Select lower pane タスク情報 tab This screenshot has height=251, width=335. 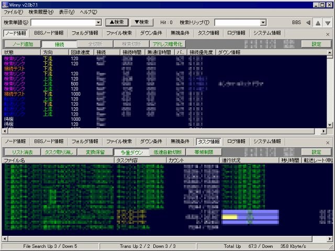pyautogui.click(x=209, y=142)
